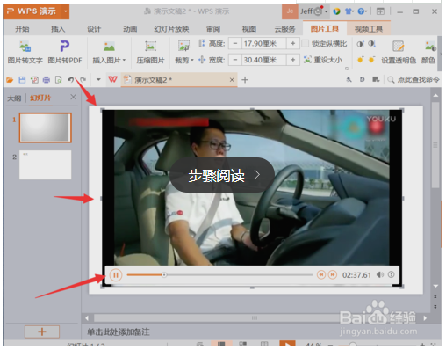Click the colorful shield icon in title bar
Image resolution: width=446 pixels, height=350 pixels.
[337, 11]
